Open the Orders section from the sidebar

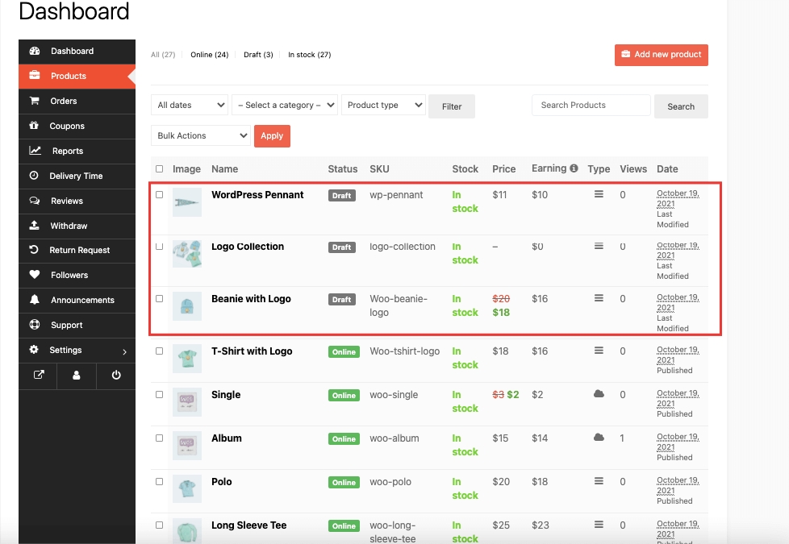[64, 101]
